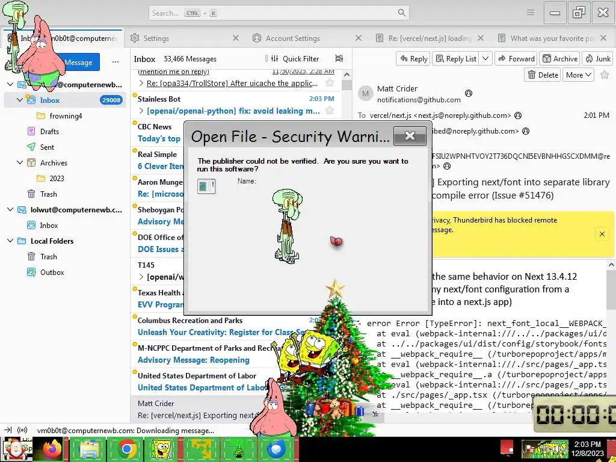Expand the Re: [opa334/TrollStore] thread
The image size is (616, 462).
coord(141,83)
